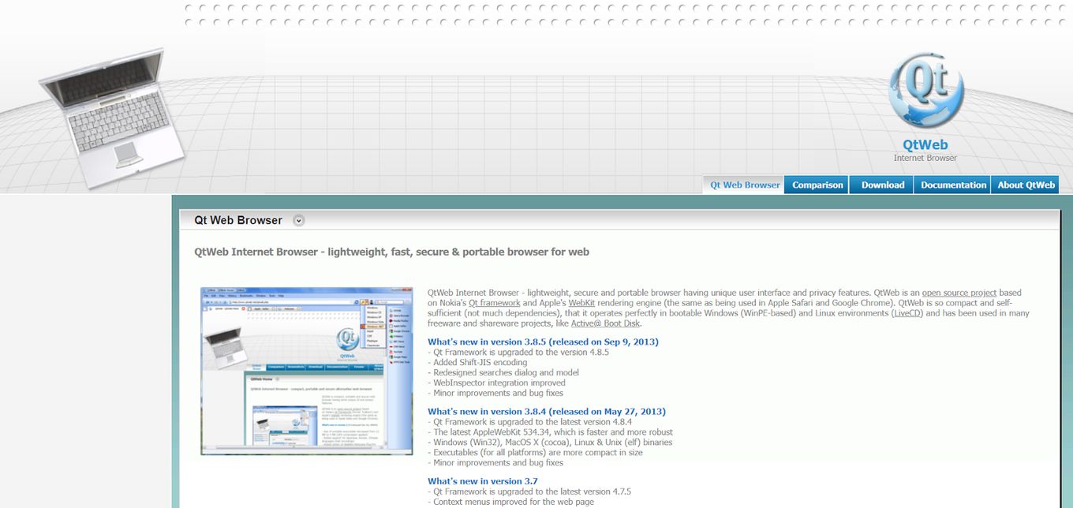Click the Added Shift-JIS encoding line
Viewport: 1073px width, 508px height.
coord(477,363)
